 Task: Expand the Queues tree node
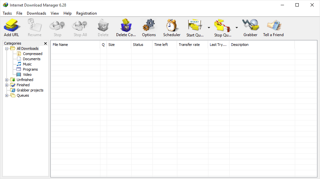[x=7, y=96]
